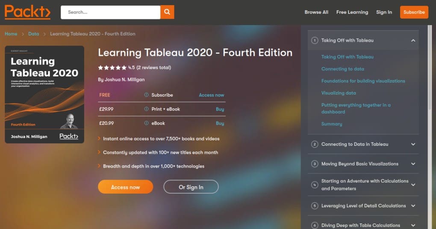Click the Print + eBook label
Viewport: 436px width, 229px height.
[x=165, y=109]
